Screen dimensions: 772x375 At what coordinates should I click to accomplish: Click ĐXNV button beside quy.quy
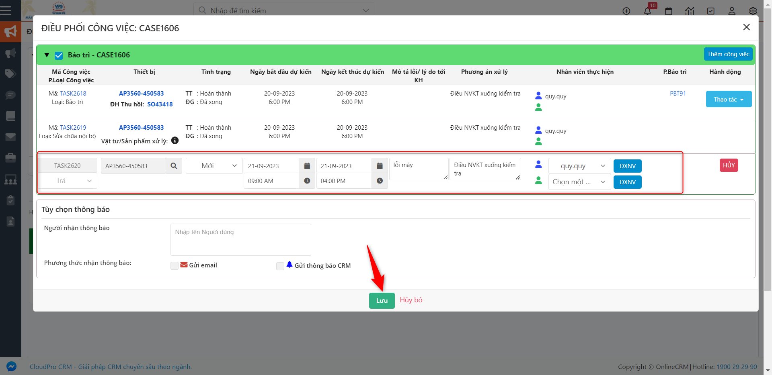[628, 166]
